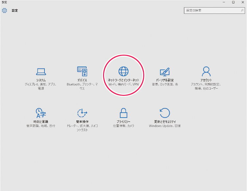Open デバイス via the keyboard and speaker icon
Image resolution: width=247 pixels, height=191 pixels.
pos(82,71)
